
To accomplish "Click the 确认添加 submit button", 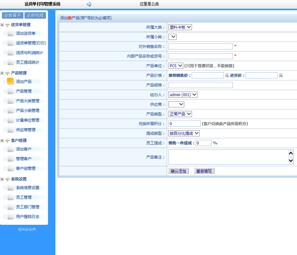I will click(178, 171).
